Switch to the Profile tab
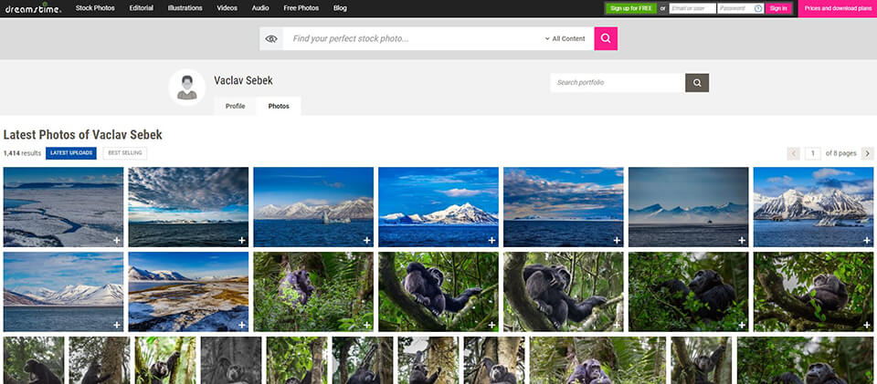 pos(235,107)
